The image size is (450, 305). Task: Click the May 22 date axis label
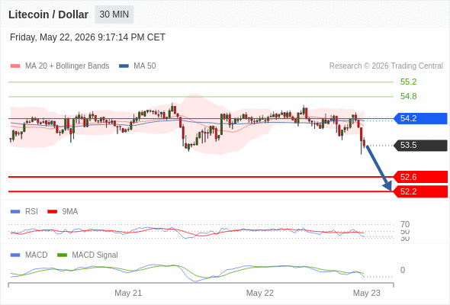point(260,293)
